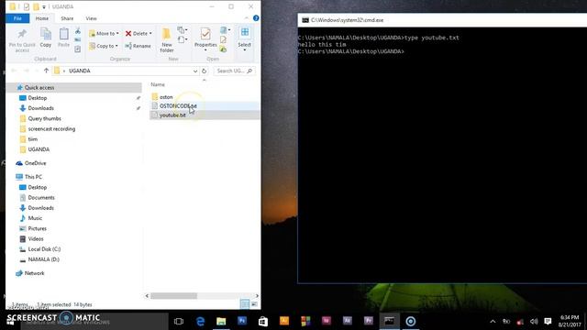The image size is (587, 330).
Task: Select Music under This PC
Action: click(35, 218)
